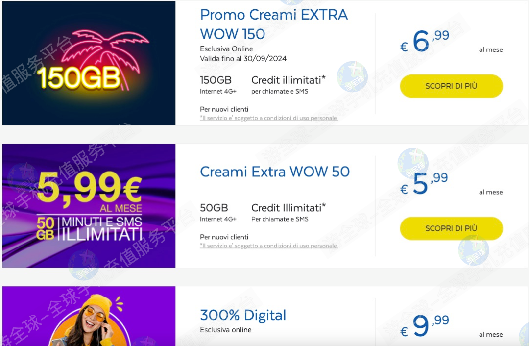Click the purple 5,99€ al mese banner
The width and height of the screenshot is (529, 346).
pos(89,206)
